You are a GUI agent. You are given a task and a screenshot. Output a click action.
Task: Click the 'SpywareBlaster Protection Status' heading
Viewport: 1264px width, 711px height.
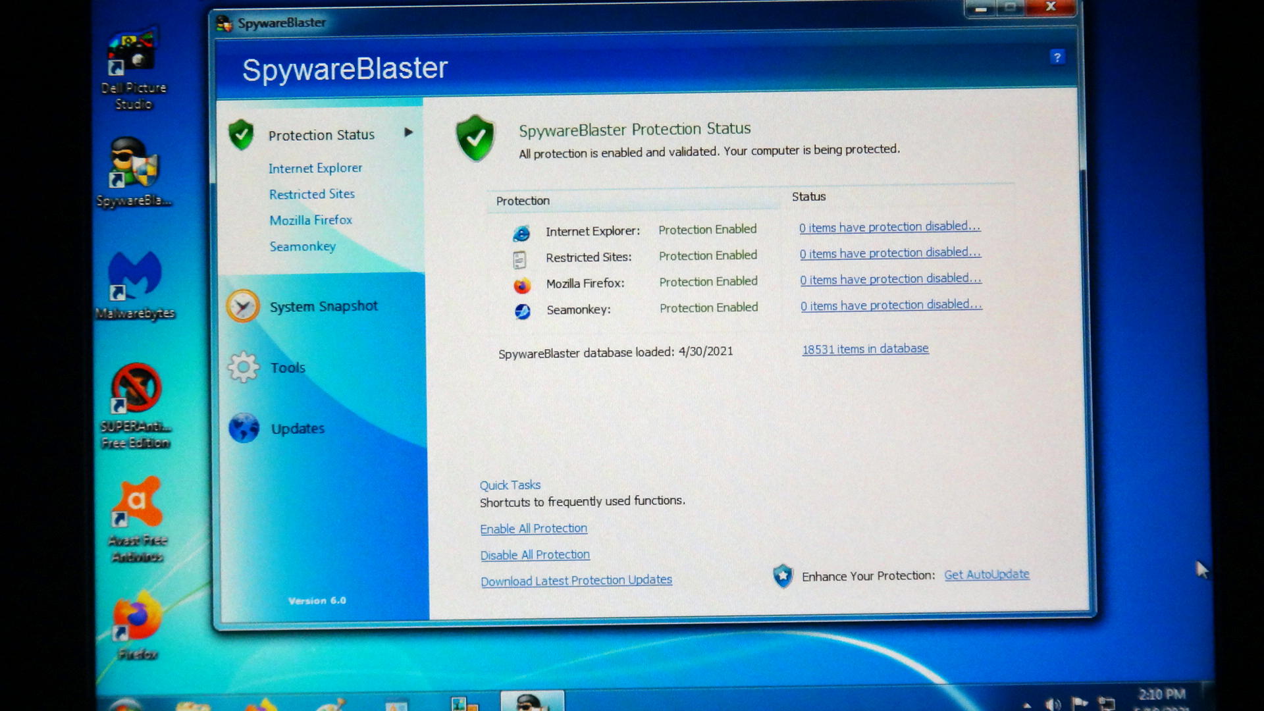click(x=635, y=129)
